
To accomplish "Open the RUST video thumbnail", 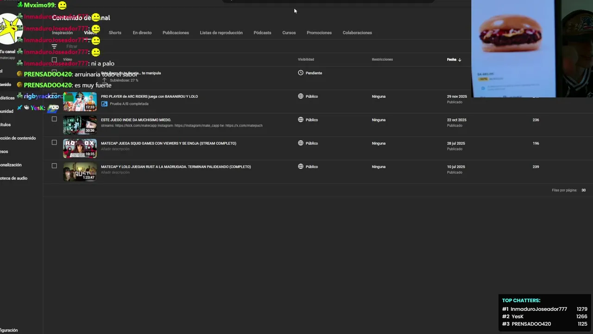I will point(80,172).
